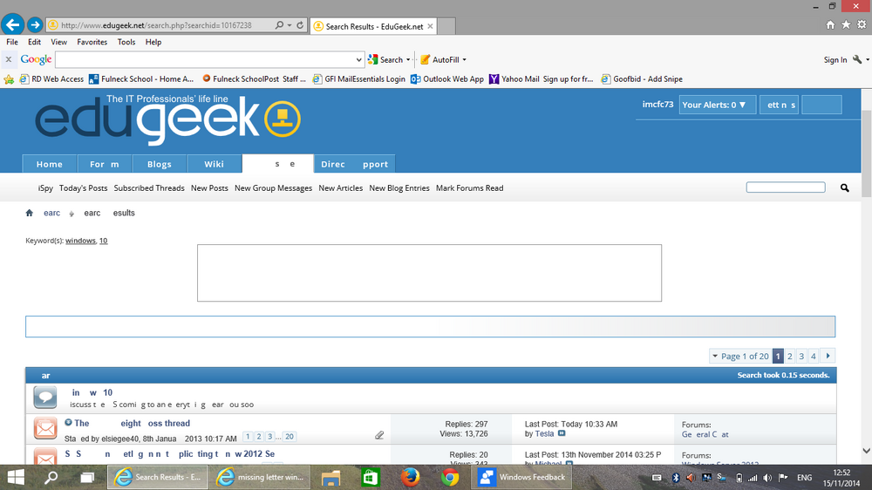The width and height of the screenshot is (872, 490).
Task: Expand address bar search dropdown arrow
Action: pyautogui.click(x=290, y=25)
